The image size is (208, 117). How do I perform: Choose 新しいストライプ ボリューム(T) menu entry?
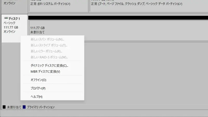coord(52,45)
